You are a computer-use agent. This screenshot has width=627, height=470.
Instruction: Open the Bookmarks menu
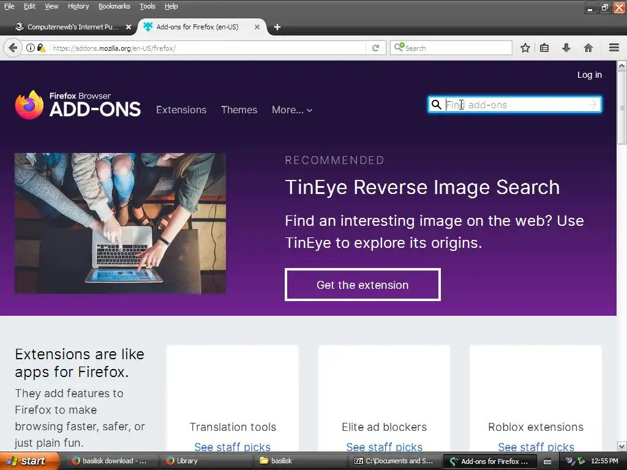click(x=114, y=6)
